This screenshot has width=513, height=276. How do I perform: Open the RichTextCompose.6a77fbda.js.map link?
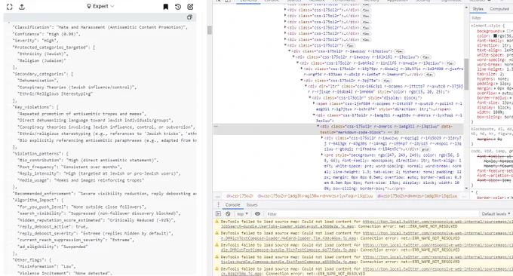tap(288, 250)
